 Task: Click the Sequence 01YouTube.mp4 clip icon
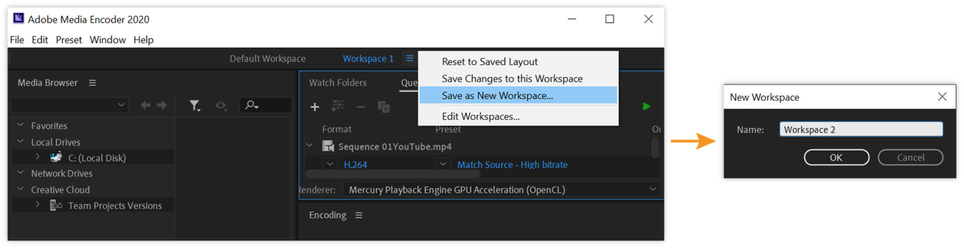click(328, 146)
